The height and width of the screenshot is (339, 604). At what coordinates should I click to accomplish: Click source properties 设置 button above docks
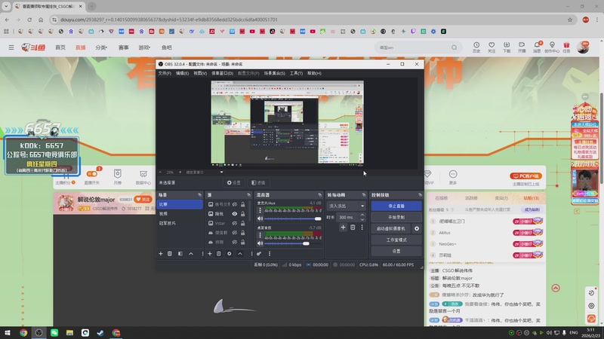tap(234, 182)
